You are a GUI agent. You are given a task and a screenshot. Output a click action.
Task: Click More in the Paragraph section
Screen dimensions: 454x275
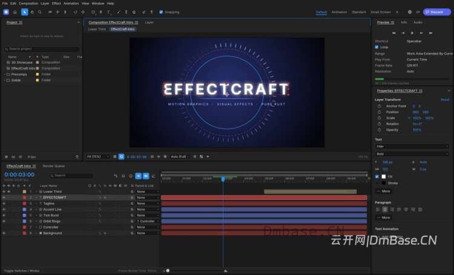[x=383, y=218]
